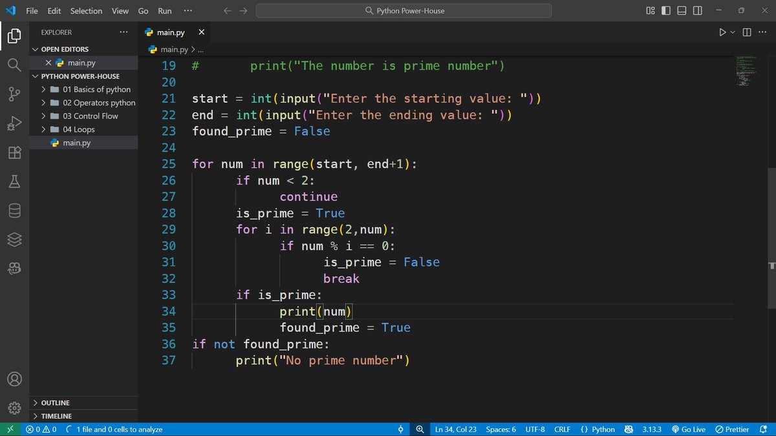This screenshot has width=776, height=436.
Task: Open the Search view icon
Action: click(x=14, y=65)
